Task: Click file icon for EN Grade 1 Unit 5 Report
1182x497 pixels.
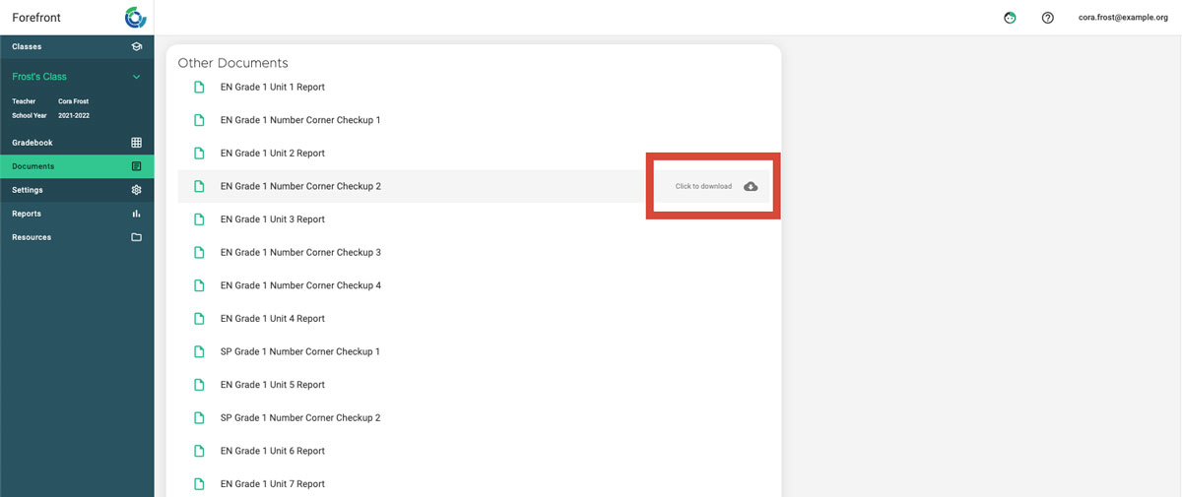Action: coord(200,385)
